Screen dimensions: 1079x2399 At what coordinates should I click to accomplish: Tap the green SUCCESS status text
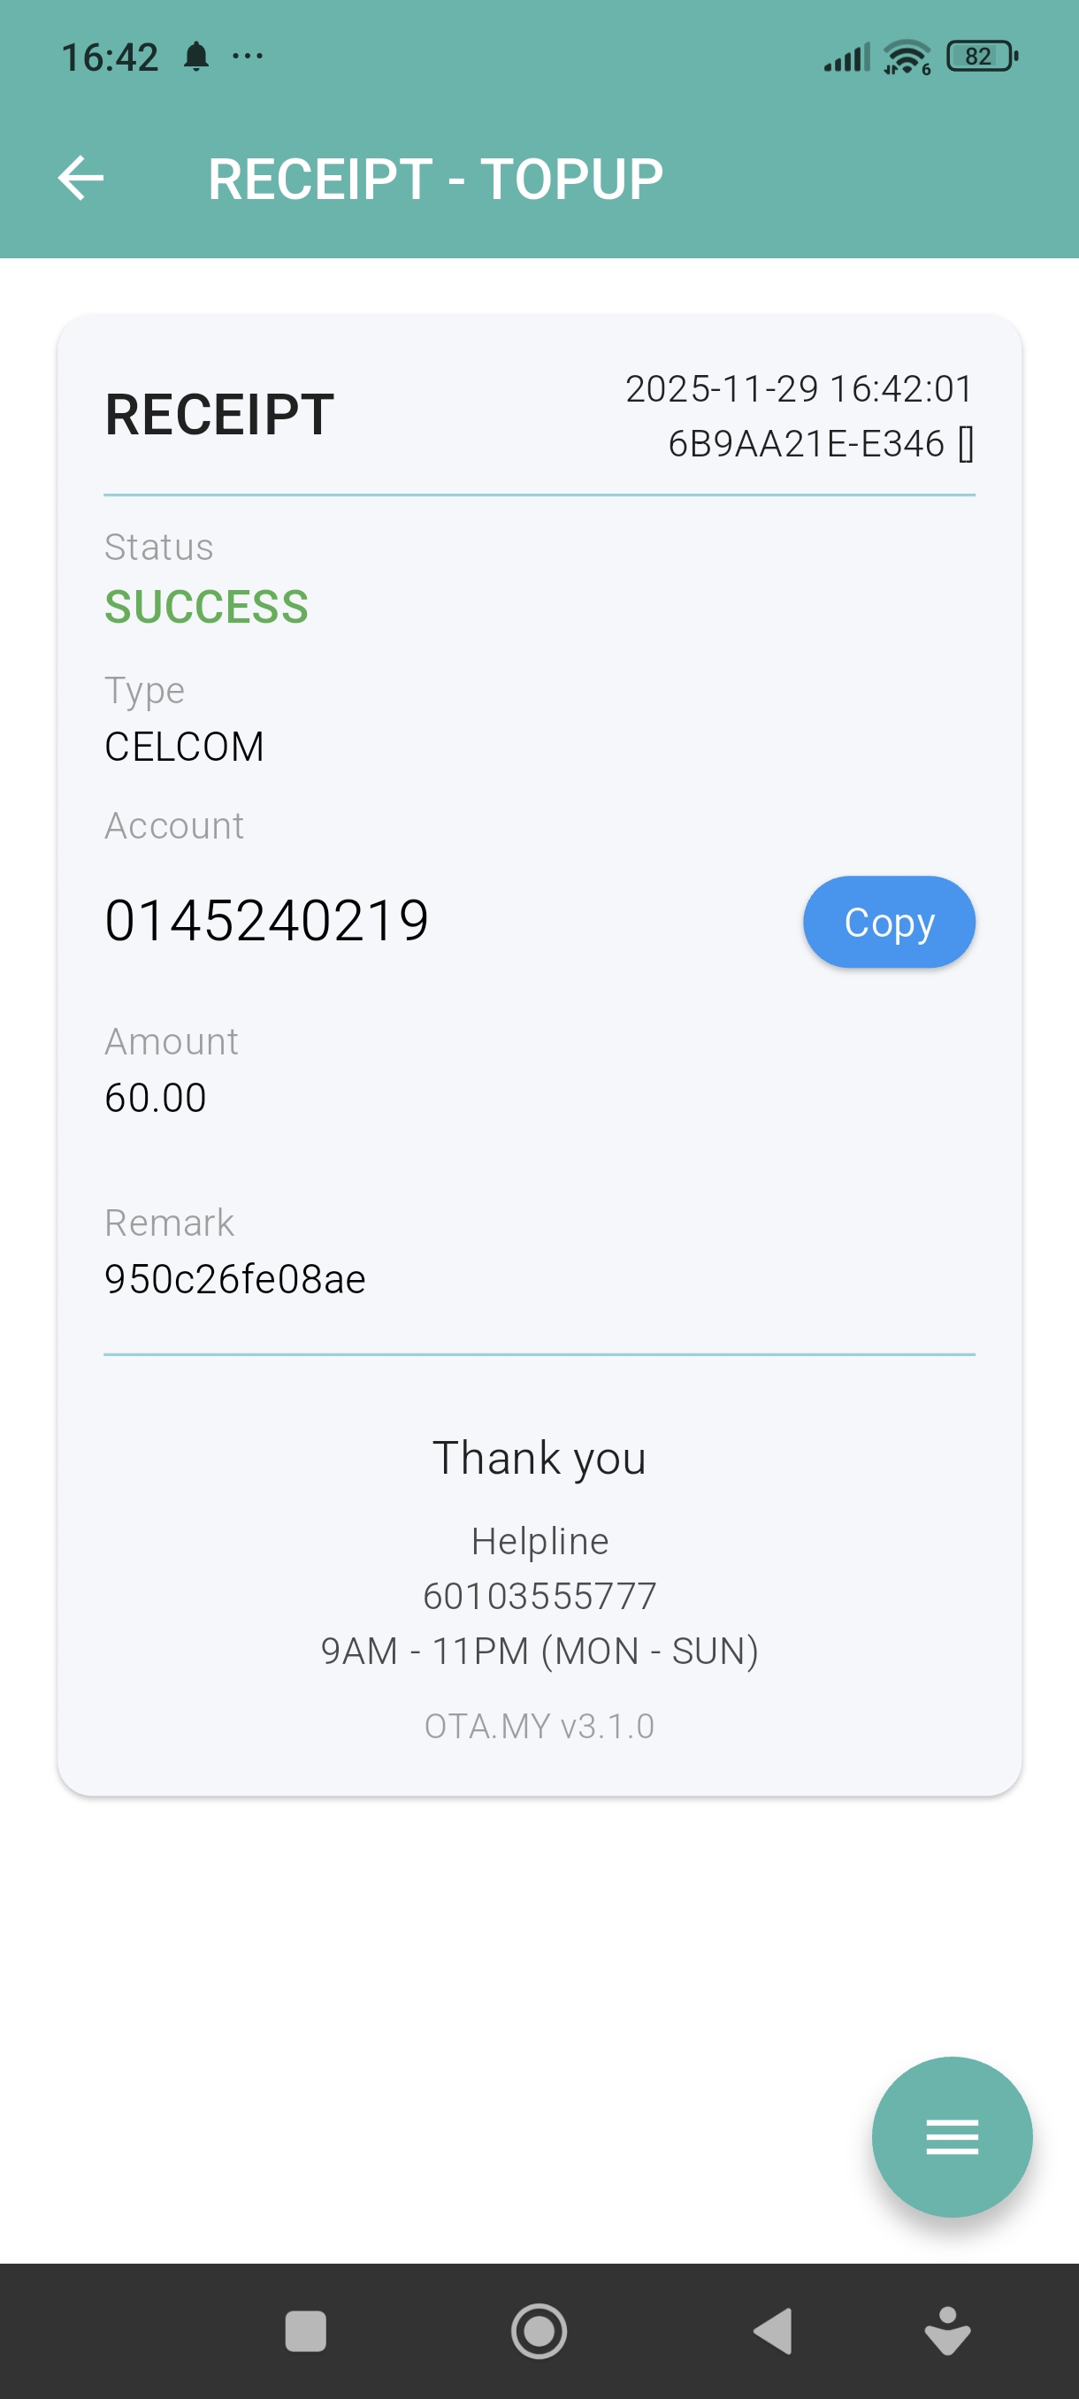tap(207, 607)
